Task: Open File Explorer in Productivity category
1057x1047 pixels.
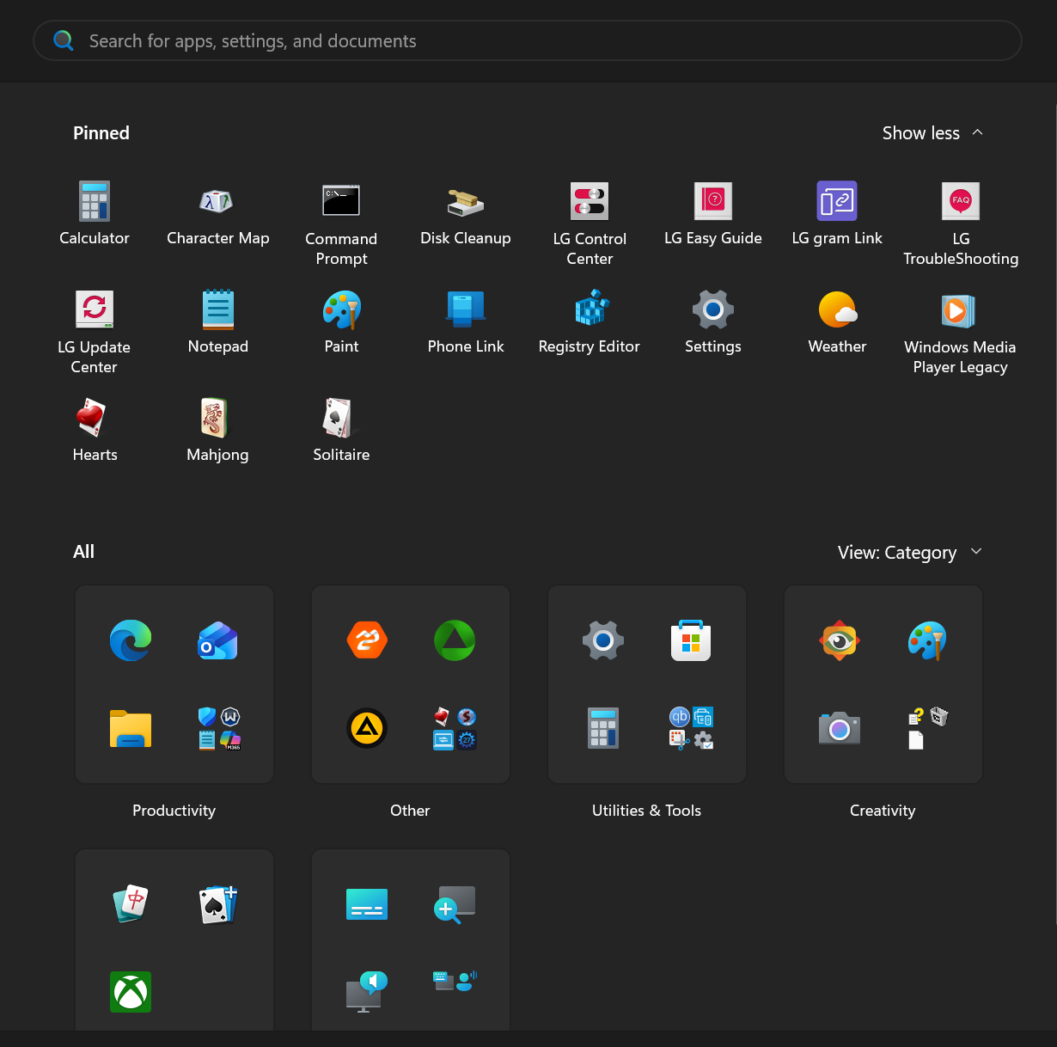Action: [131, 728]
